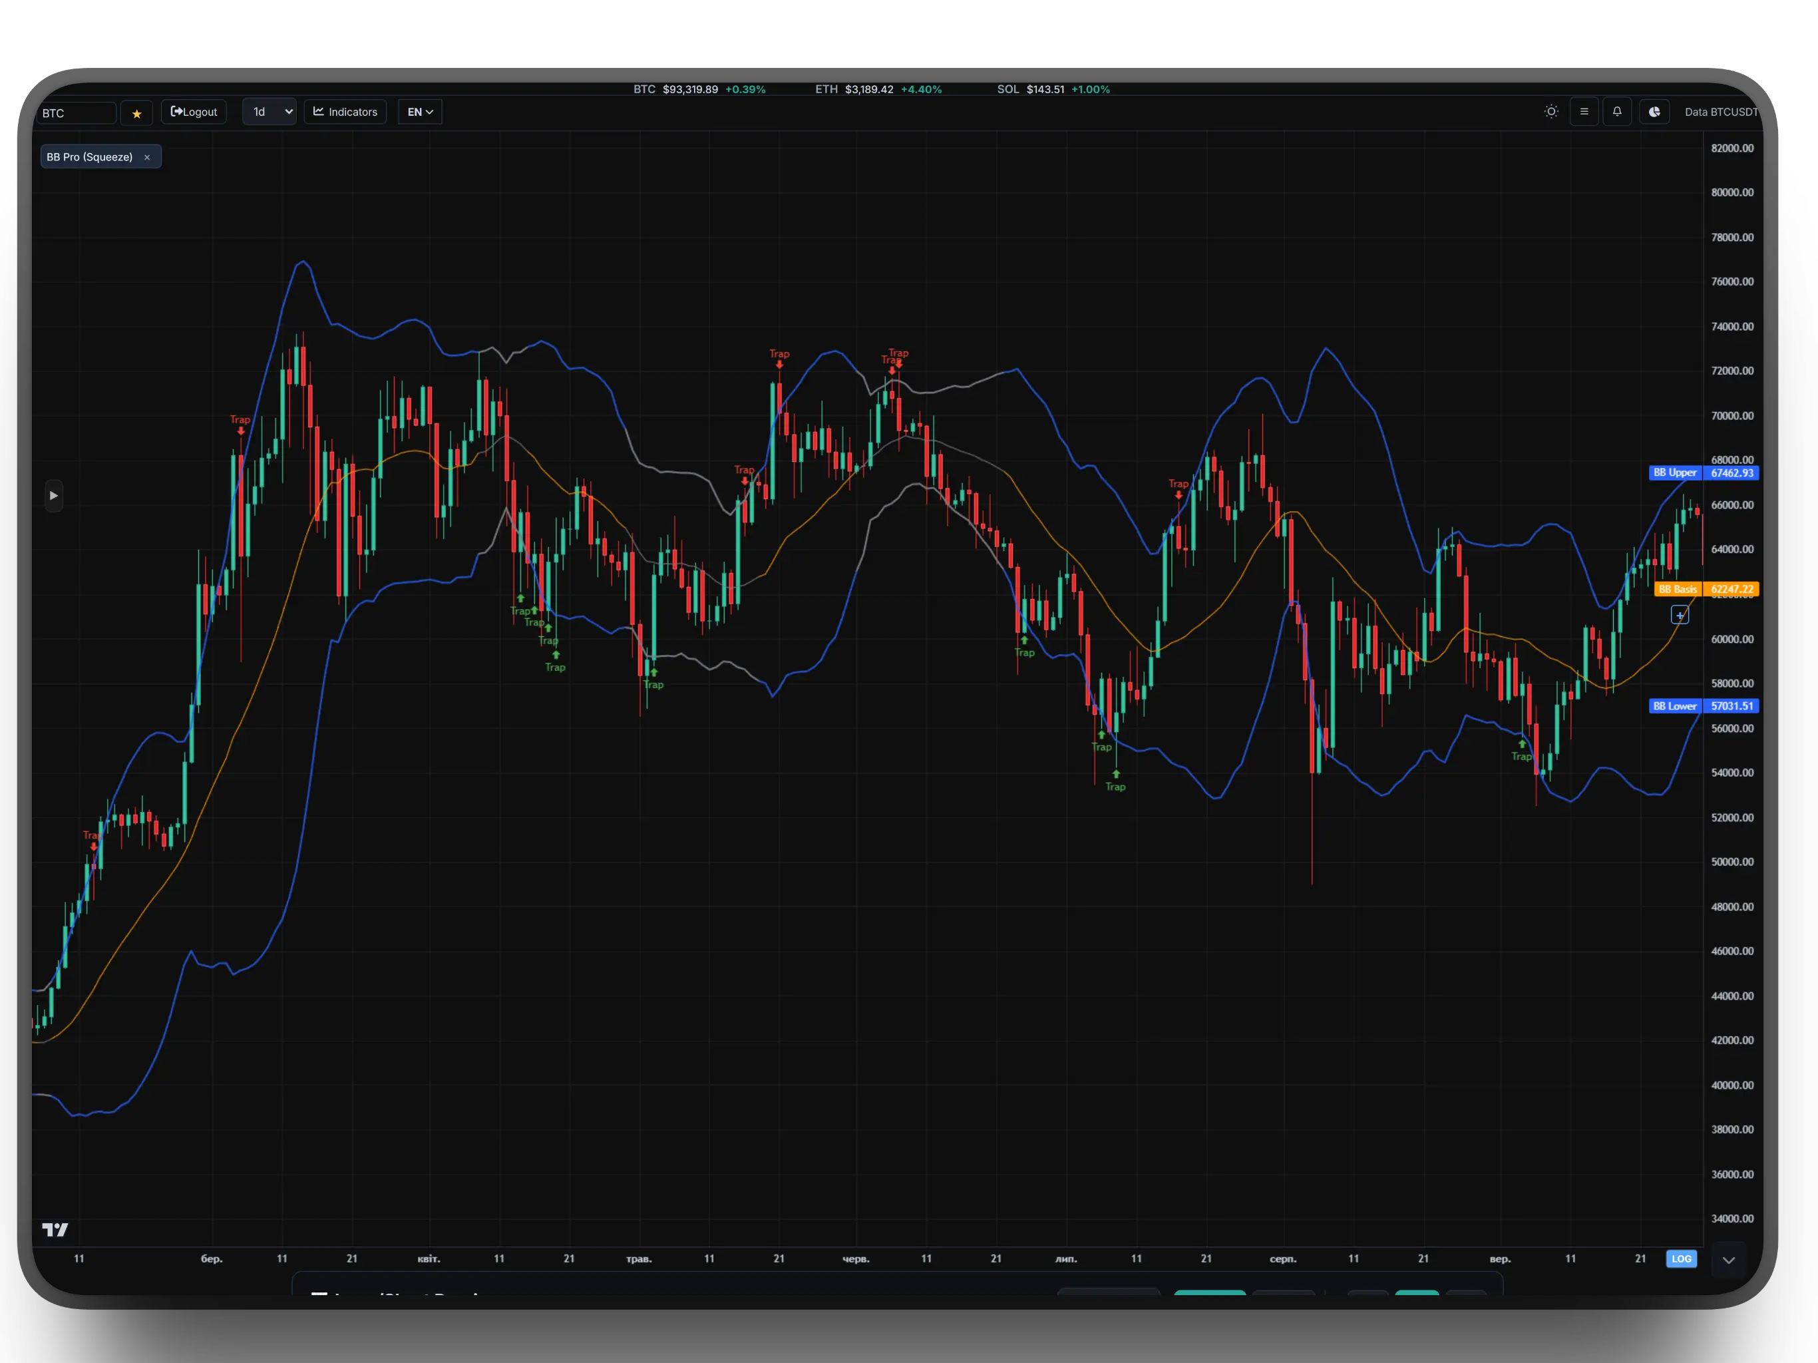Select the BB Pro (Squeeze) indicator tag
Screen dimensions: 1818x1363
[x=90, y=157]
